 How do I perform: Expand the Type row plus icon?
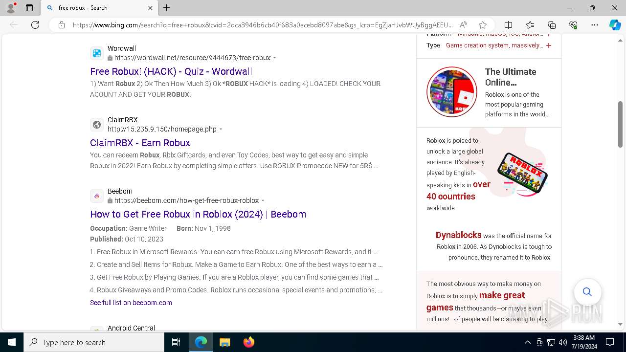pos(549,45)
